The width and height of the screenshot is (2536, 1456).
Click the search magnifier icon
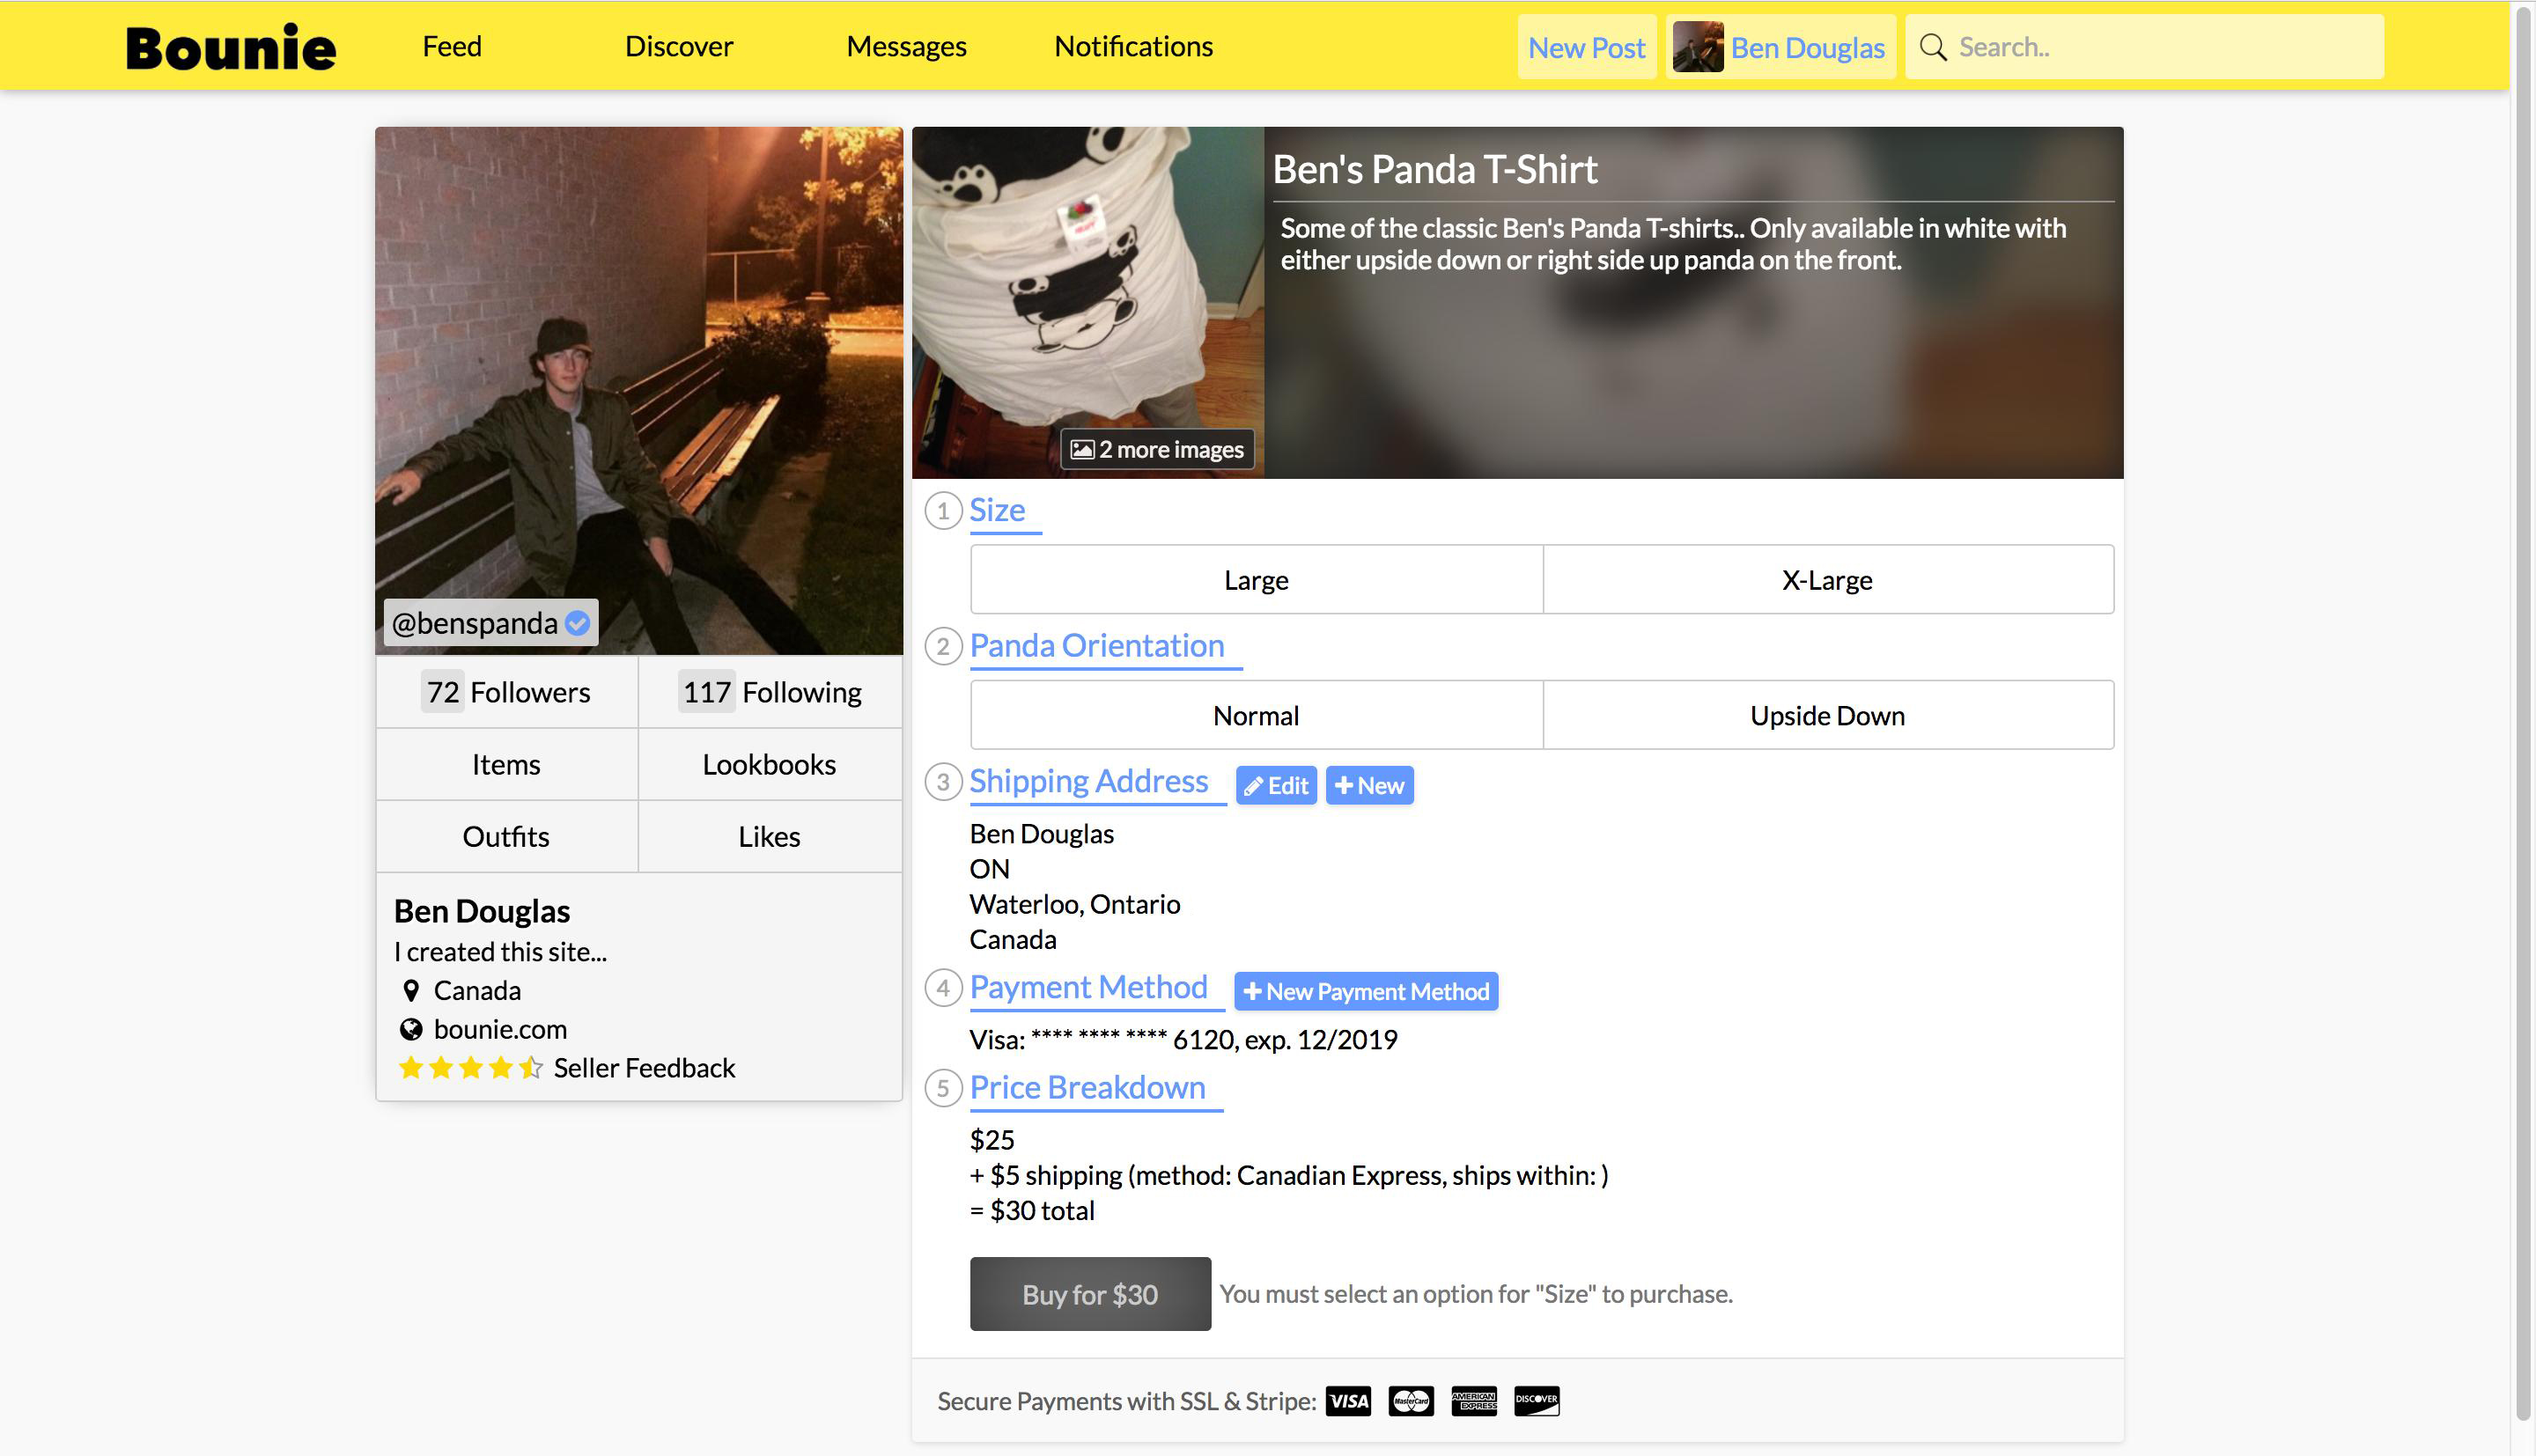1933,47
